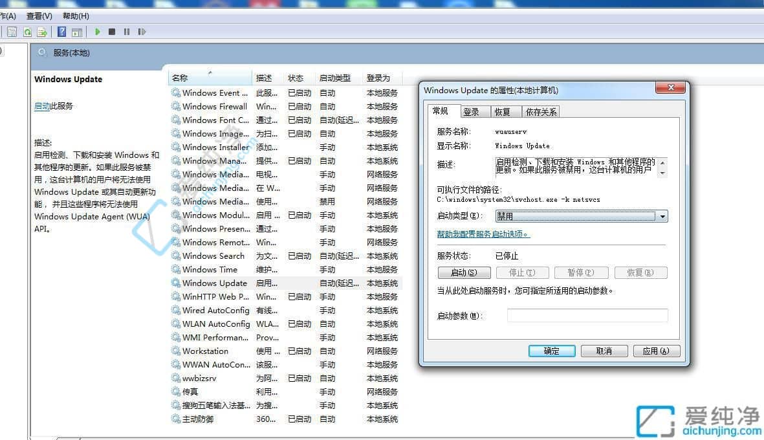764x440 pixels.
Task: Click the Restart Service toolbar icon
Action: tap(142, 32)
